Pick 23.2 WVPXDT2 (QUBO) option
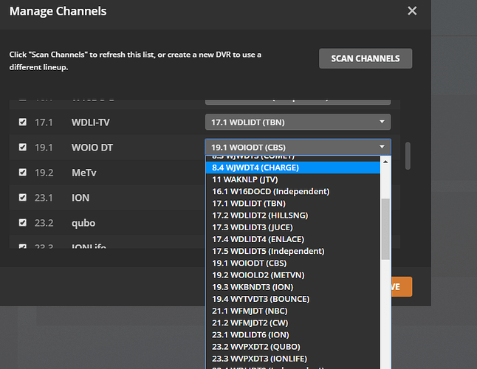The width and height of the screenshot is (477, 369). pos(293,347)
